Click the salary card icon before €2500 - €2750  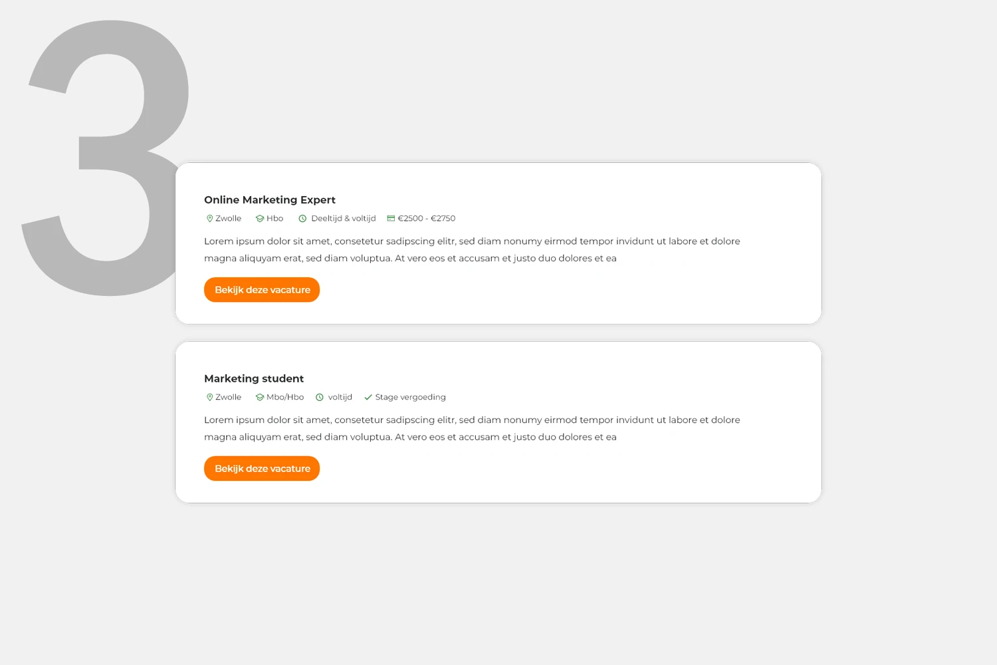[391, 218]
